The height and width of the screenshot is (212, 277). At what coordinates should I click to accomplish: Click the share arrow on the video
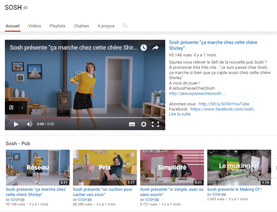coord(155,47)
